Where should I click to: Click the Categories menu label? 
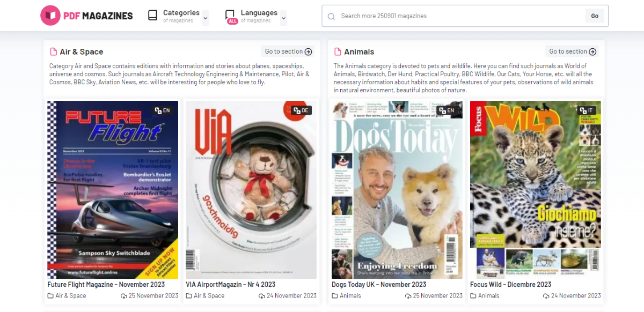point(181,13)
